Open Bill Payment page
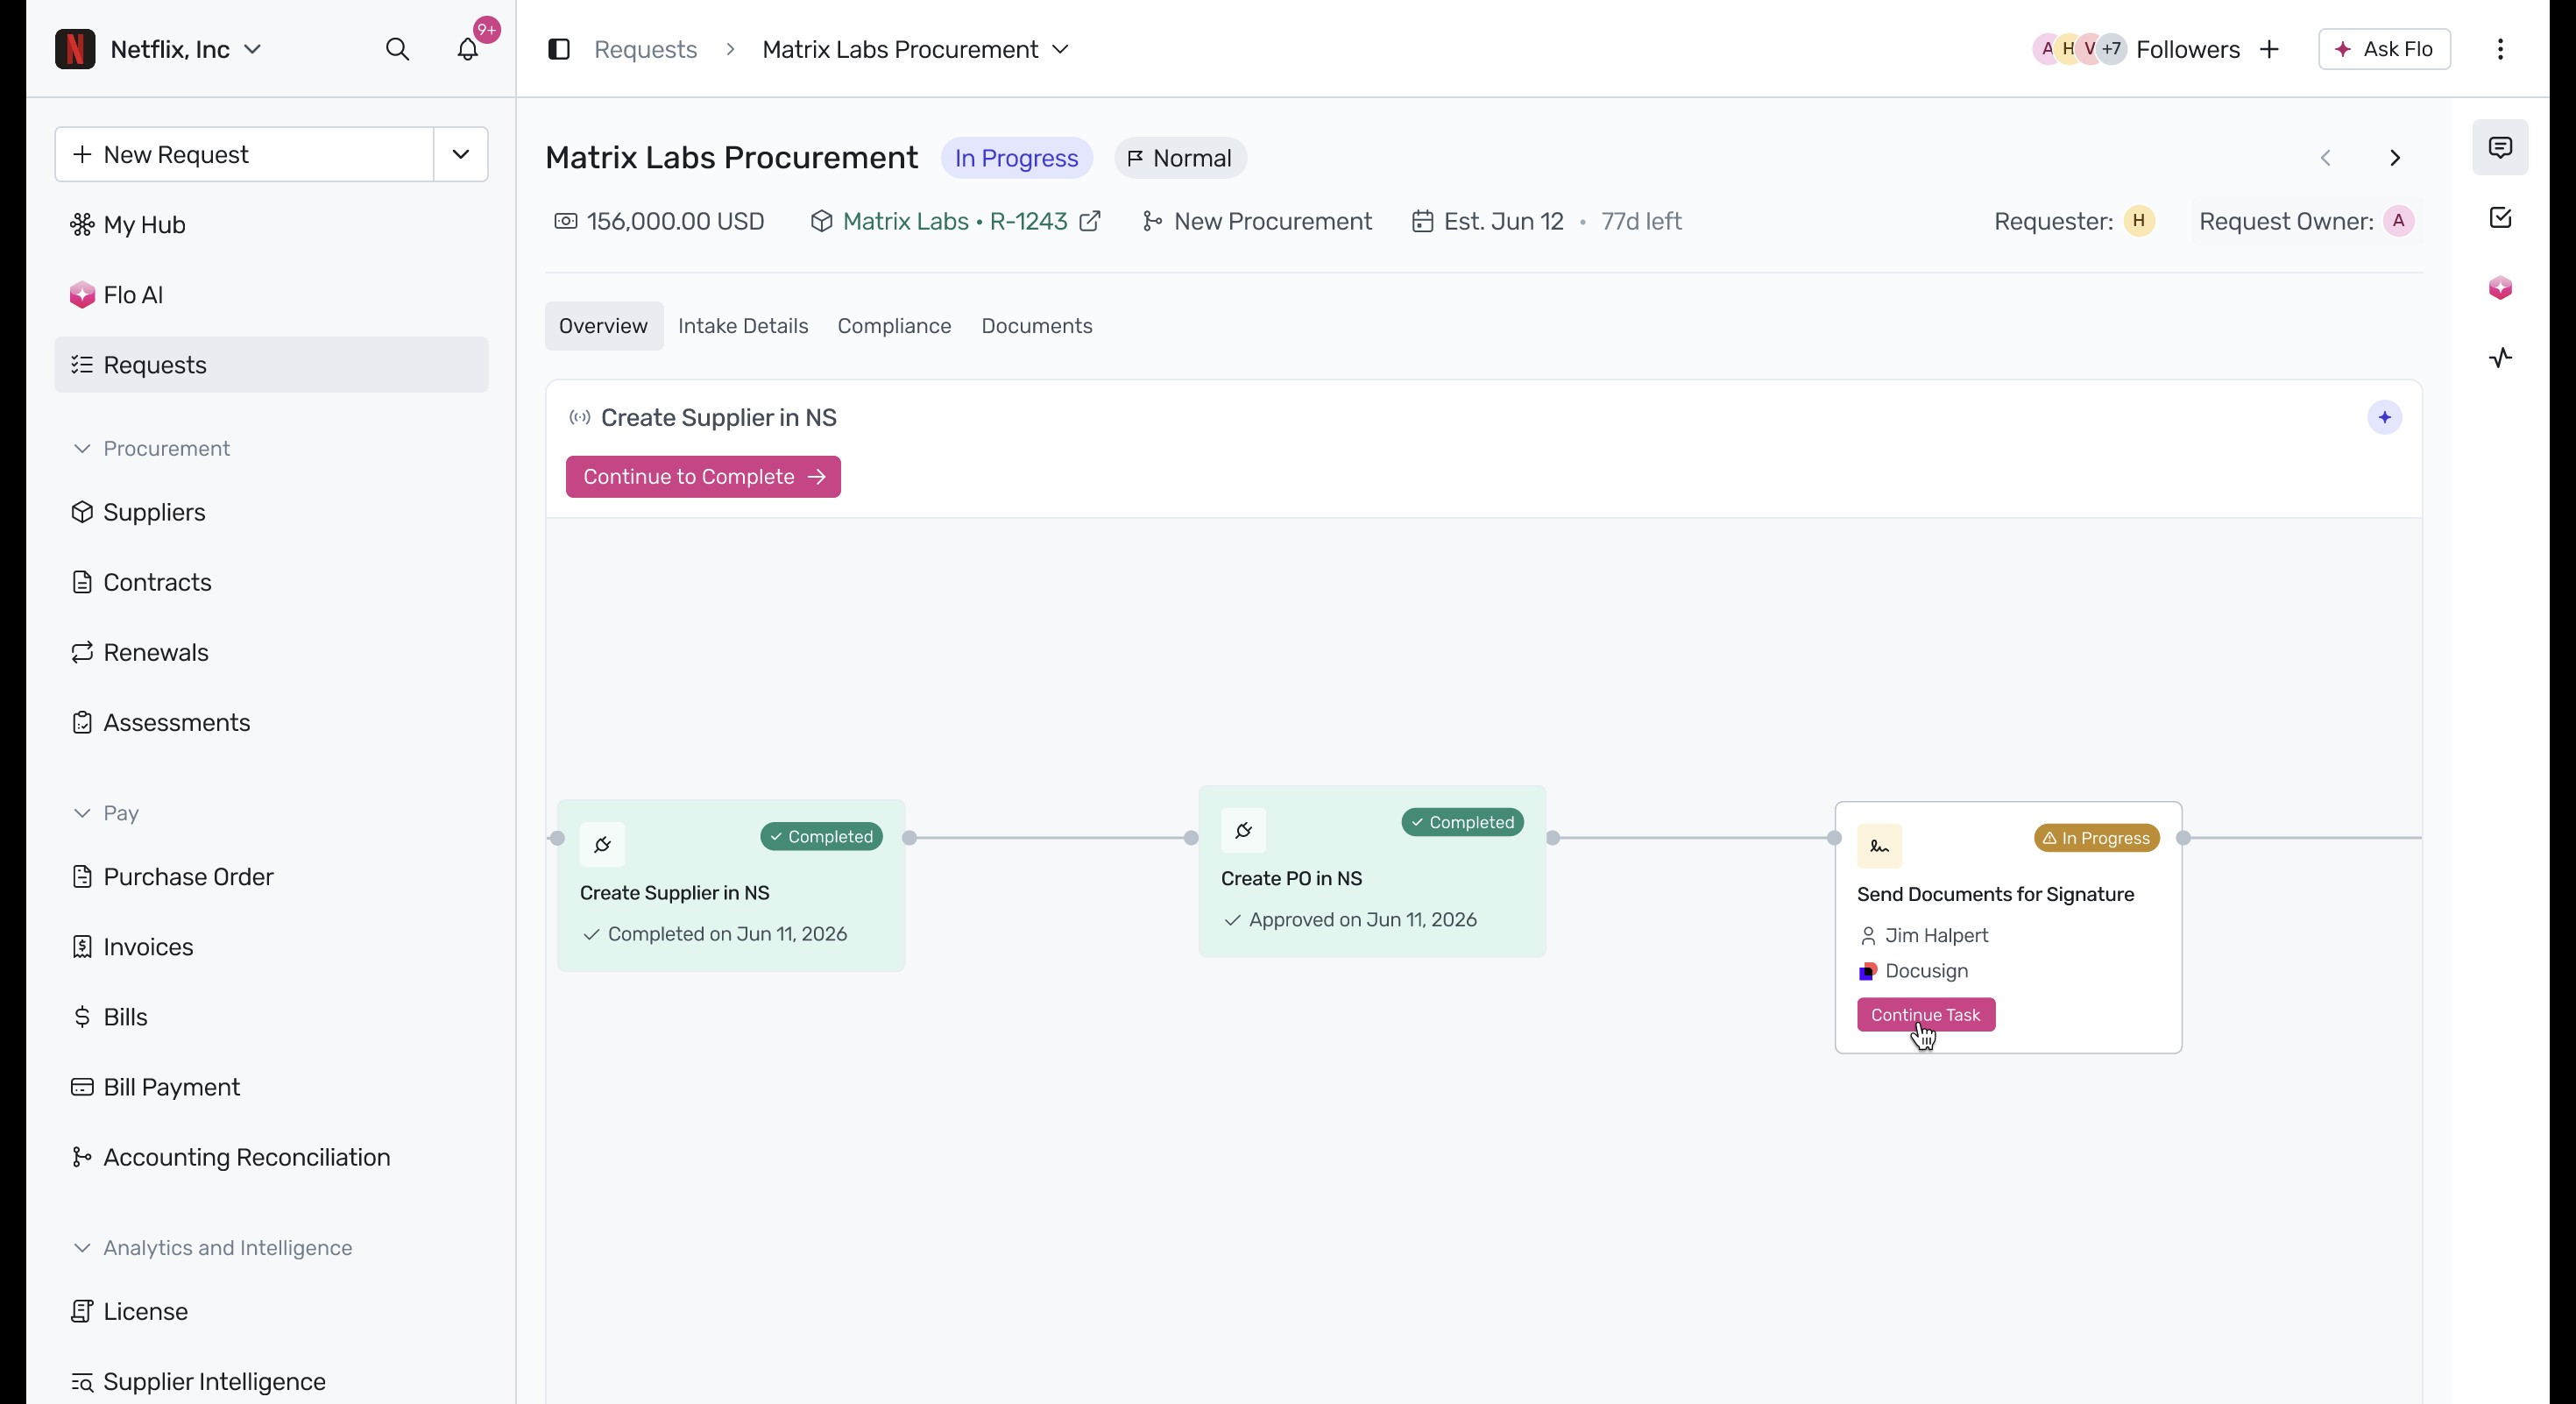Image resolution: width=2576 pixels, height=1404 pixels. 271,1087
